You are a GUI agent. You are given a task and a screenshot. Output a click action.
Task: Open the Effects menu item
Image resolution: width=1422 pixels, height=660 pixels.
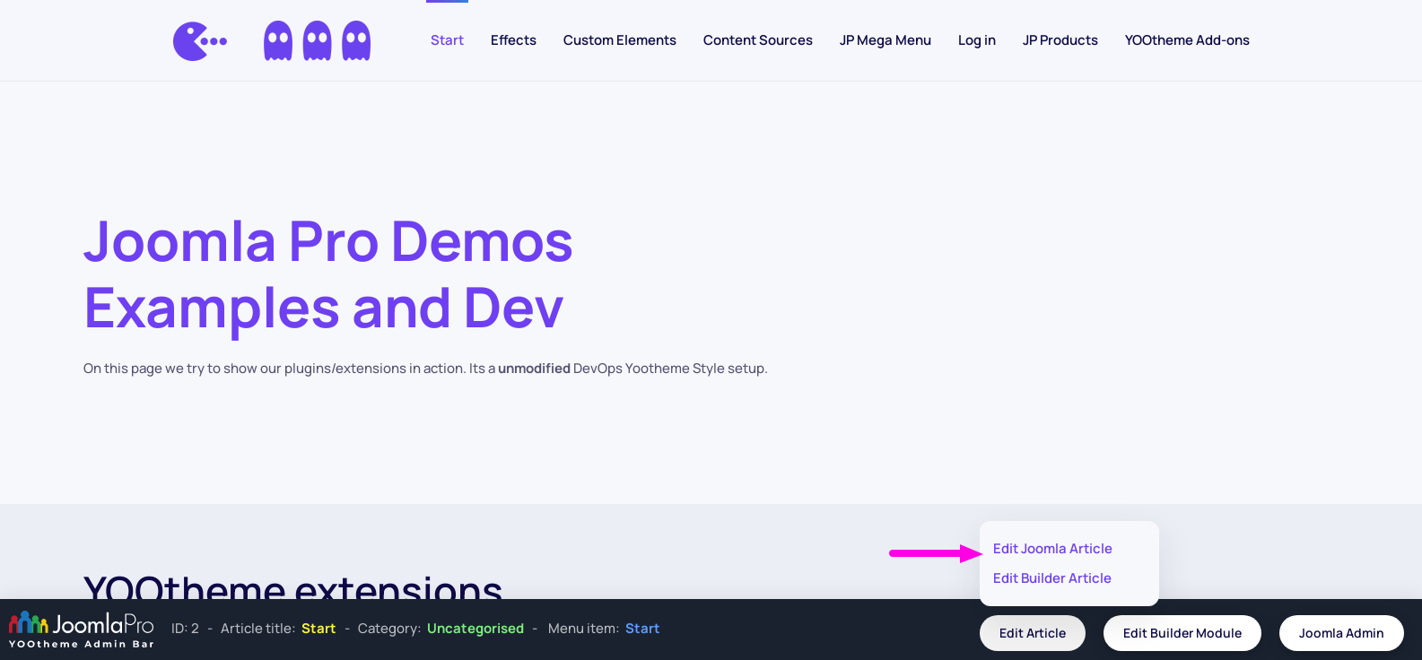[513, 40]
